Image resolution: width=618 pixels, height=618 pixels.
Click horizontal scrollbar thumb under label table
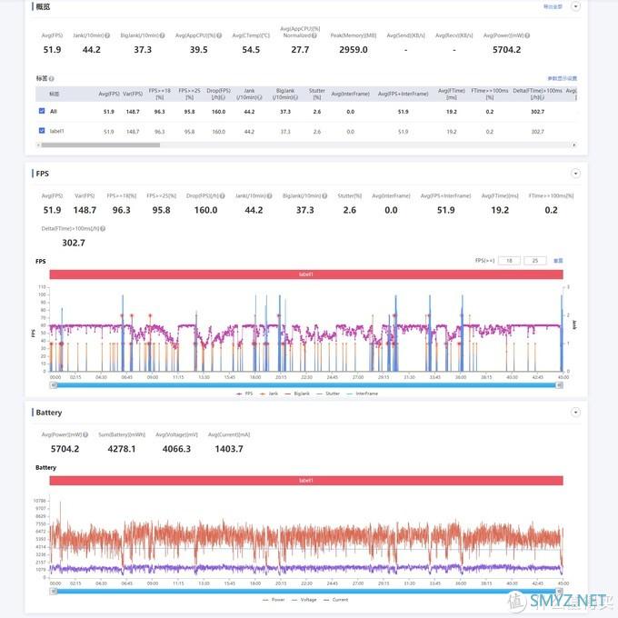point(101,145)
